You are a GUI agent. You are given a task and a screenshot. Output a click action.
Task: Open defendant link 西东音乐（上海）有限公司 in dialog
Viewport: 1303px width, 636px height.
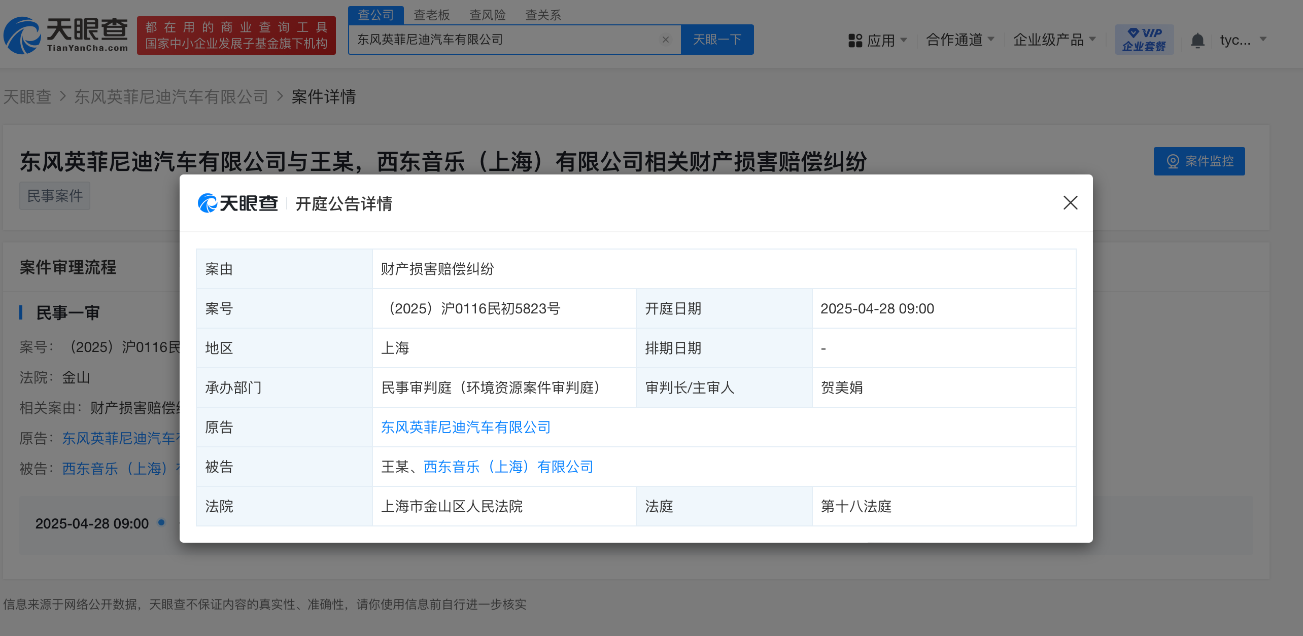[x=508, y=467]
